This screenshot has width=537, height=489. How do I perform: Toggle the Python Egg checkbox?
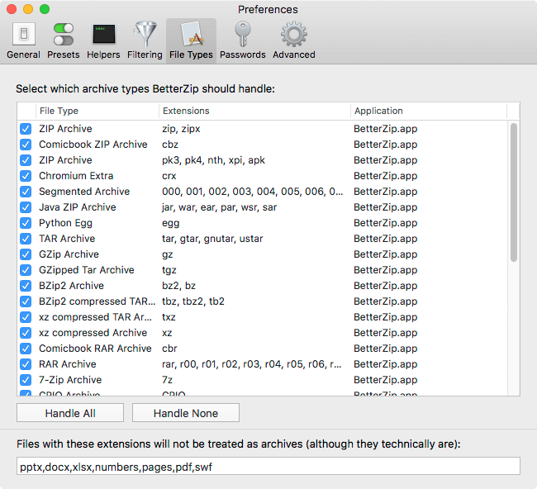26,223
